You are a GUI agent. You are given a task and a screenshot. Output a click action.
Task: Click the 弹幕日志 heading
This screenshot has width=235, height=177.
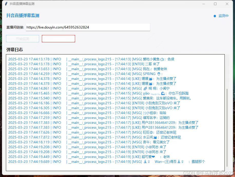tap(15, 50)
